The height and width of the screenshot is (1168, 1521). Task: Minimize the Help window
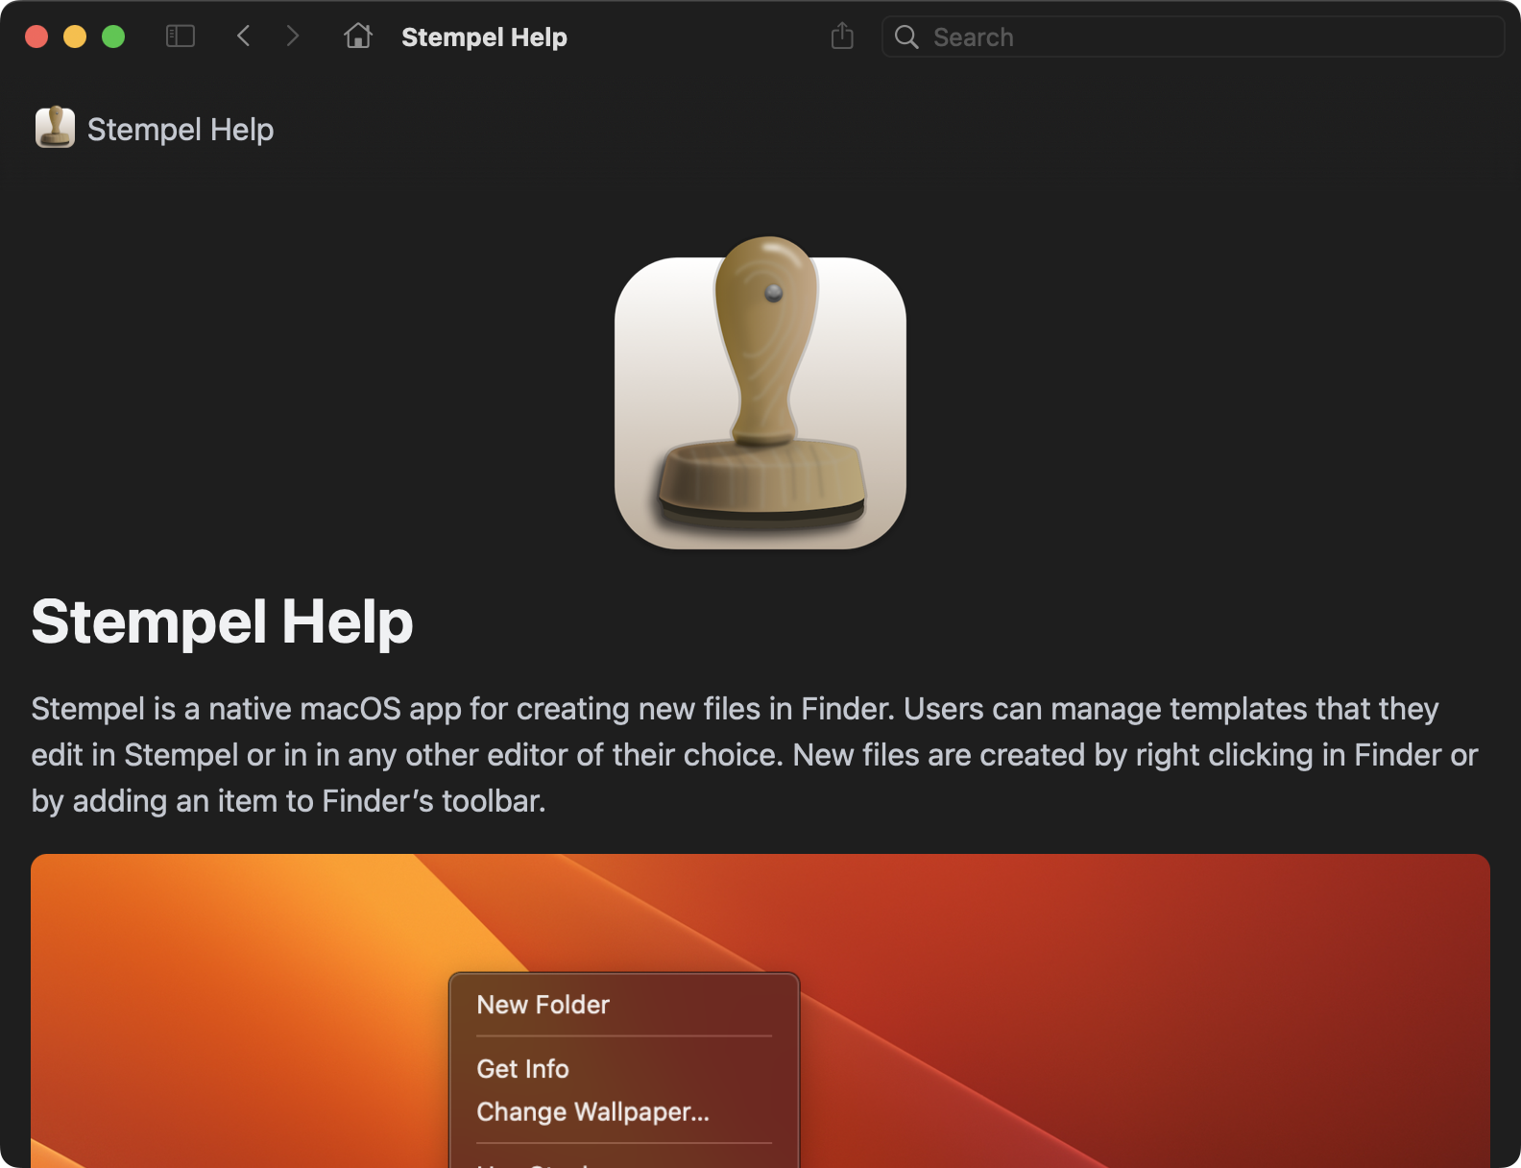pyautogui.click(x=75, y=36)
